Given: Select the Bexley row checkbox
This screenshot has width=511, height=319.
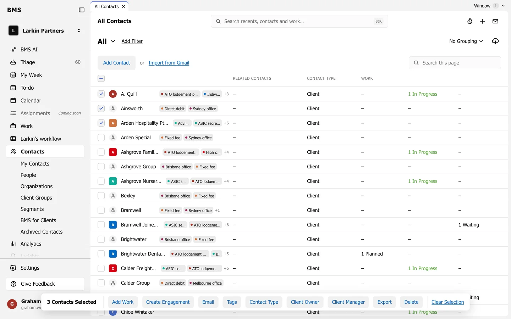Looking at the screenshot, I should tap(101, 196).
